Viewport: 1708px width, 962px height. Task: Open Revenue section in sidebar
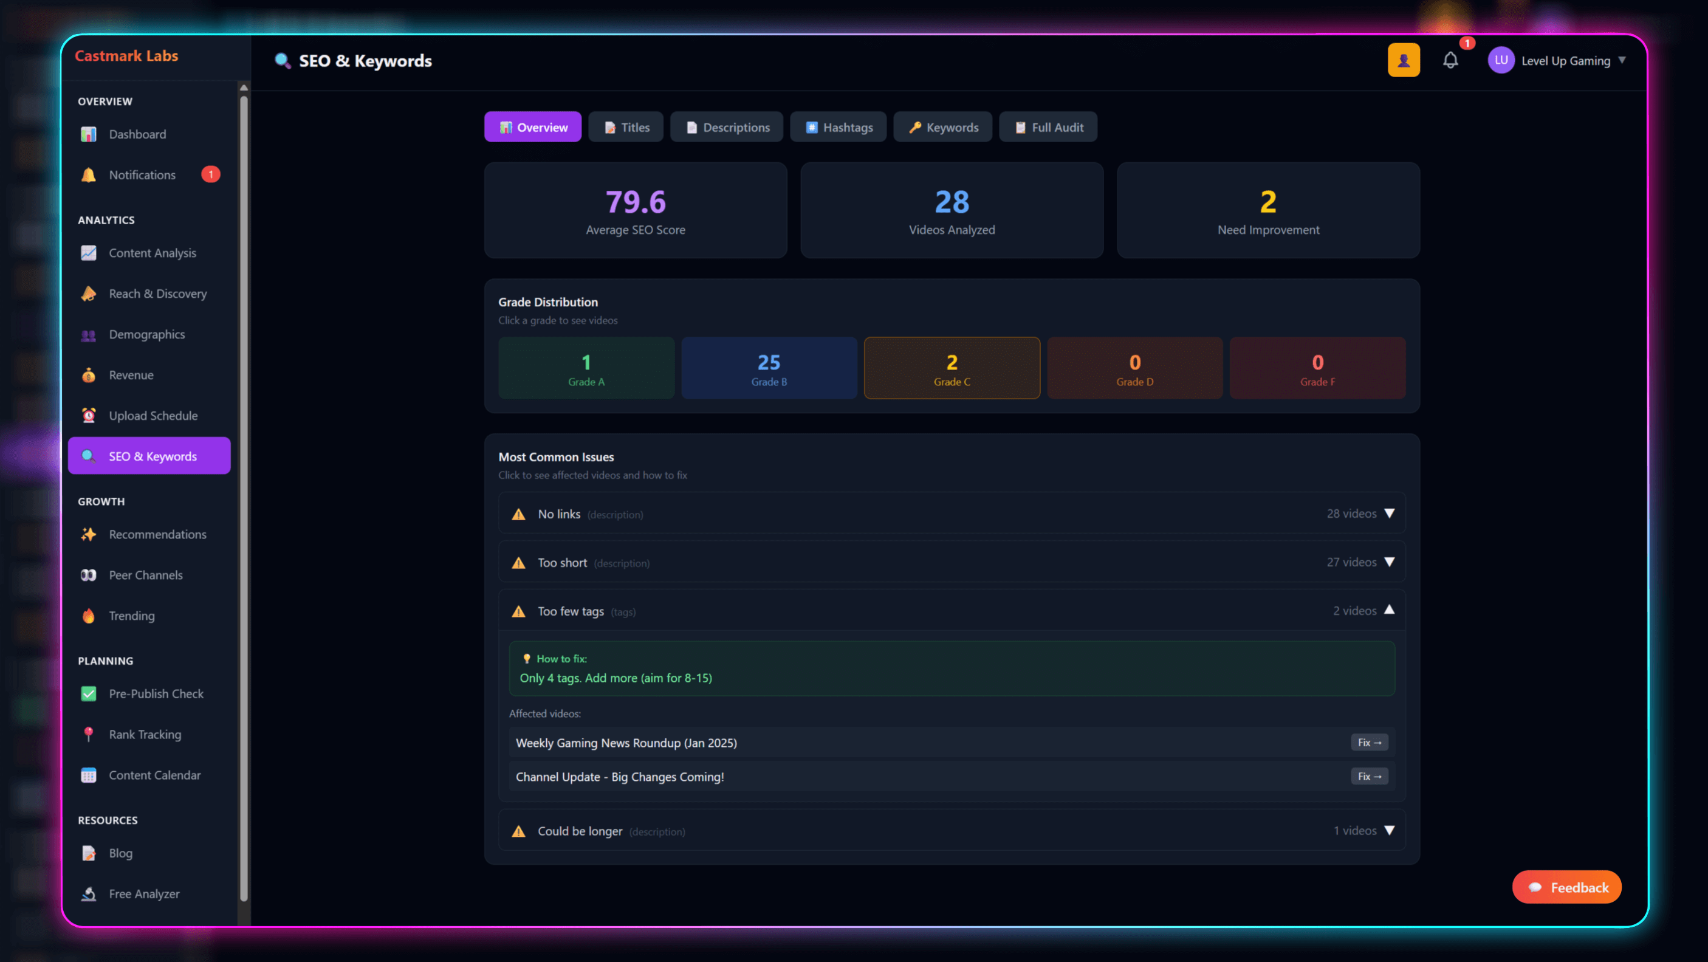point(131,375)
